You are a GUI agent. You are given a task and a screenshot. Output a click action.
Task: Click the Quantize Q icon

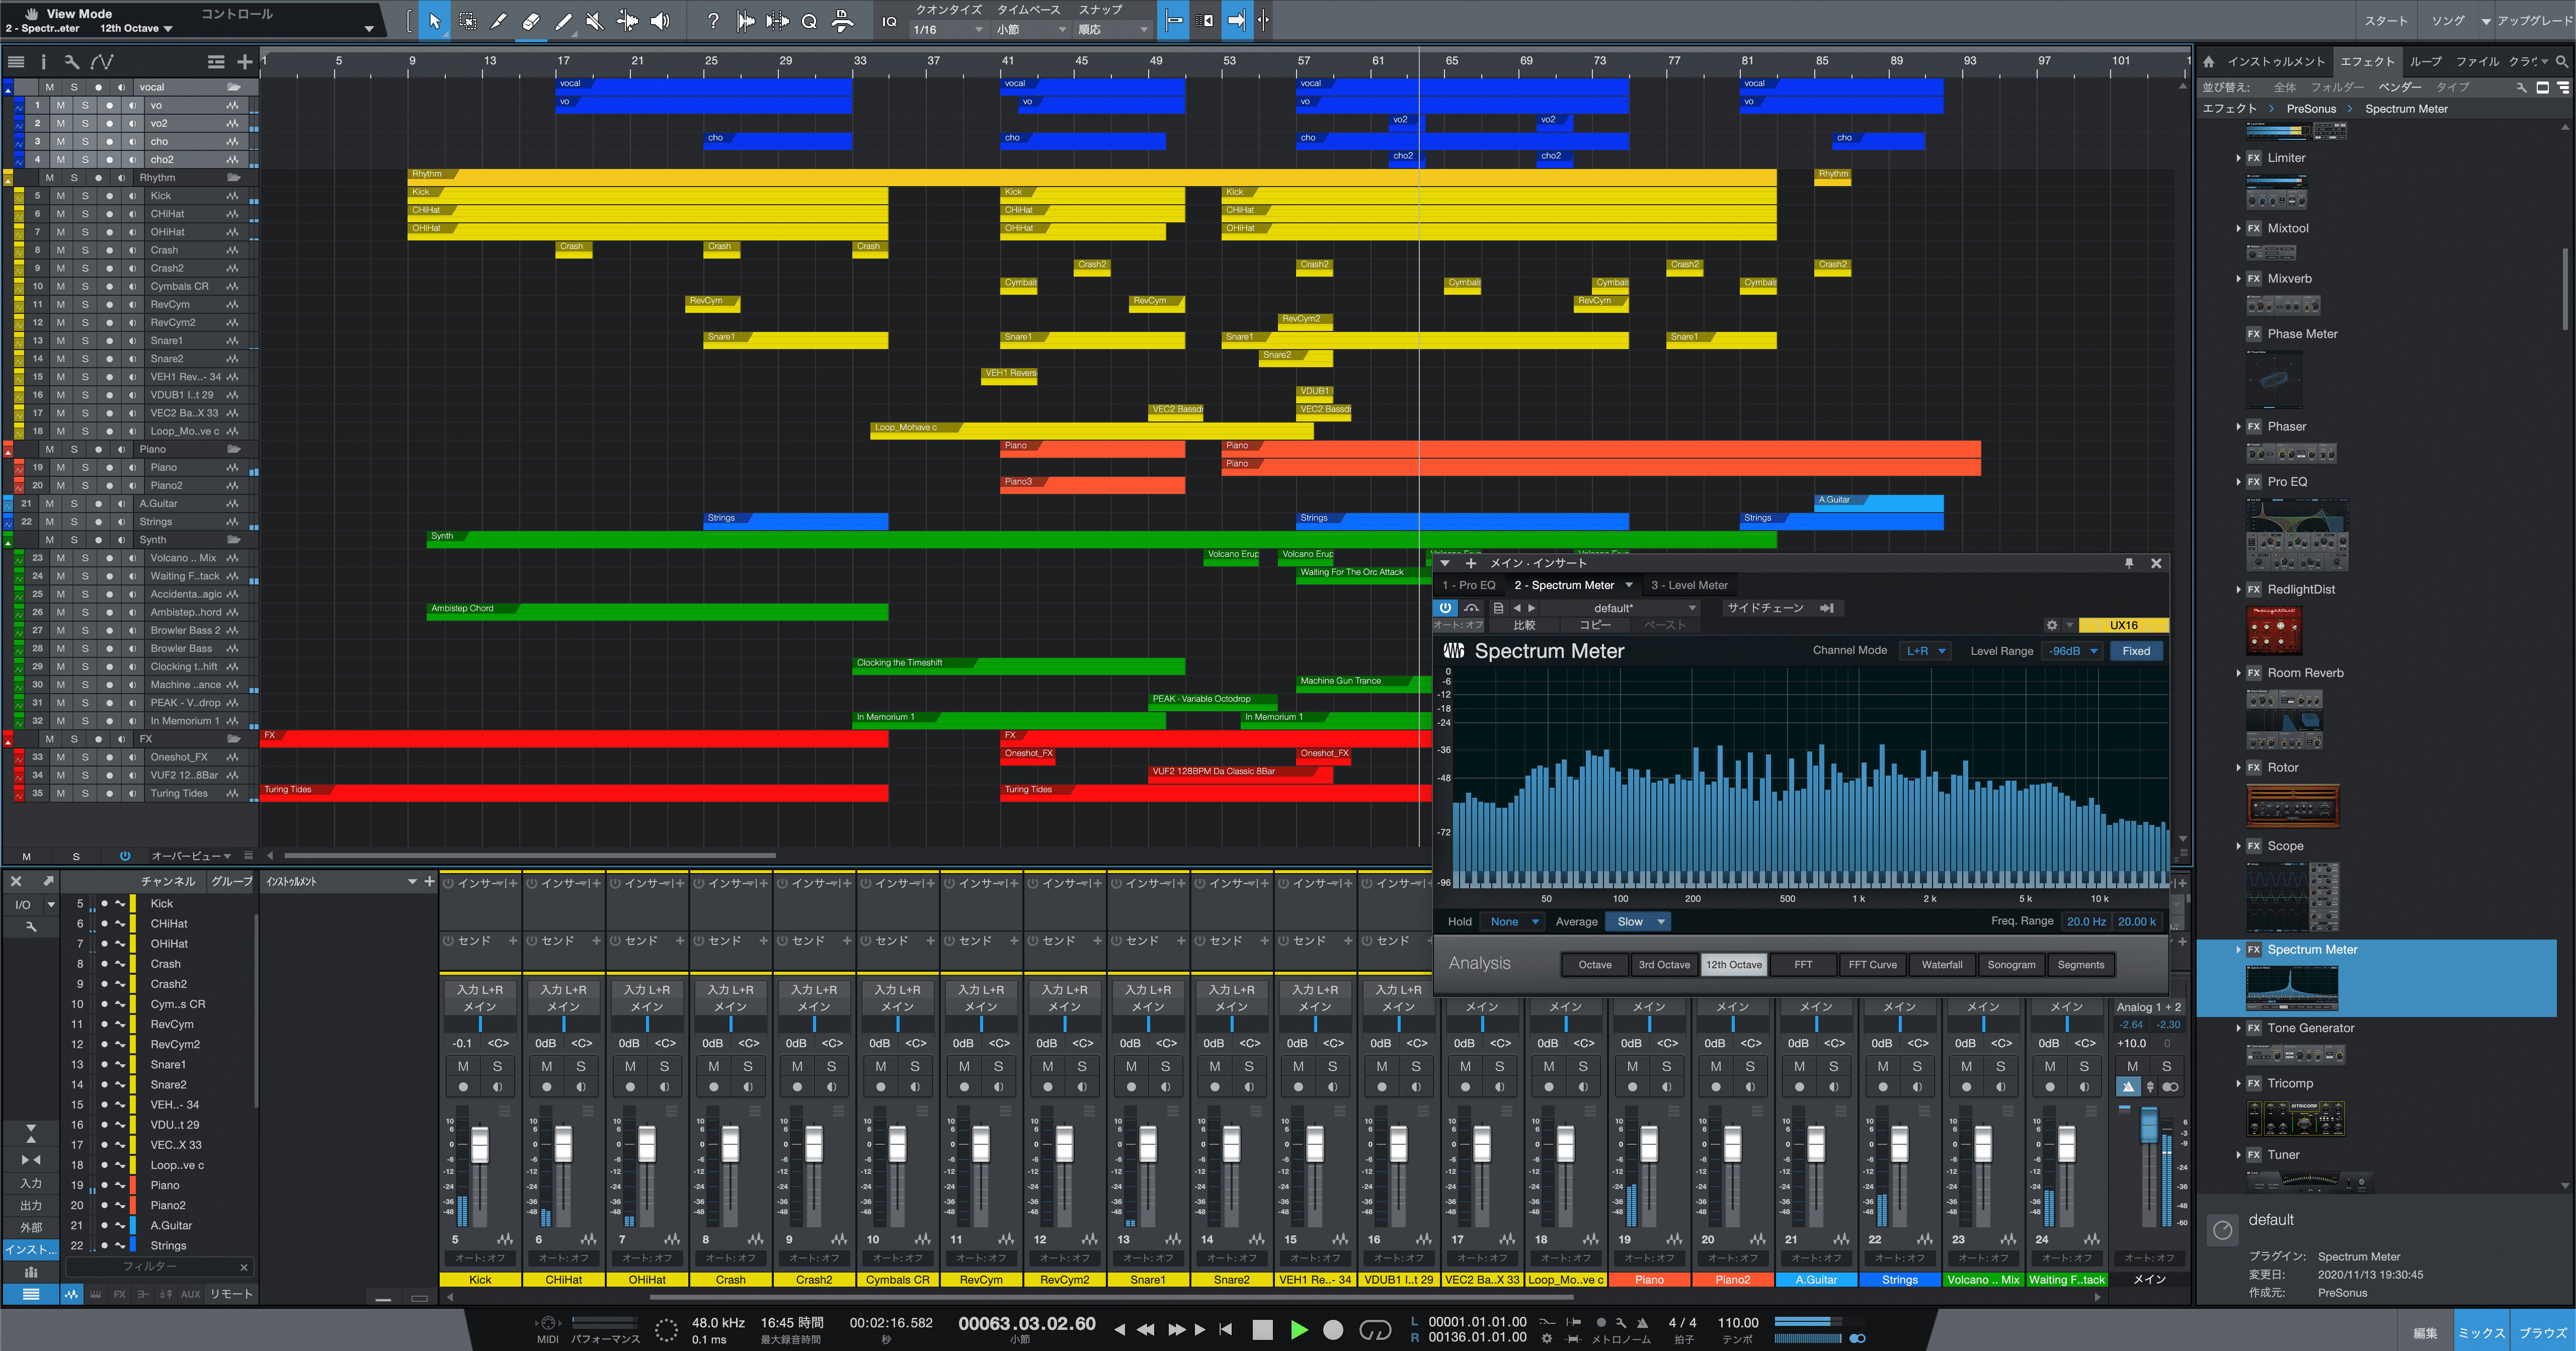[809, 20]
